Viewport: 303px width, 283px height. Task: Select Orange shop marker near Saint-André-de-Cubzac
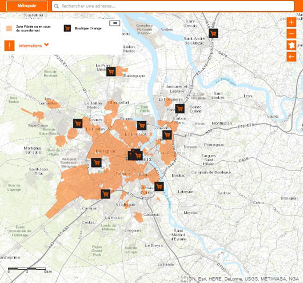tap(213, 33)
